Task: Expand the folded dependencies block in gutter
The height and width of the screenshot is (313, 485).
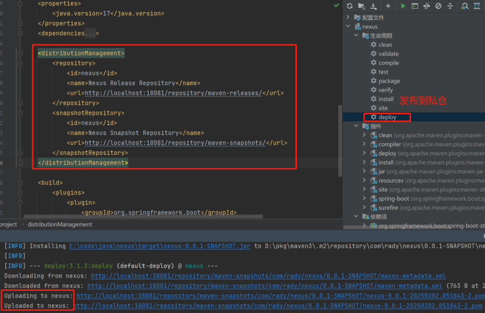Action: pyautogui.click(x=20, y=33)
